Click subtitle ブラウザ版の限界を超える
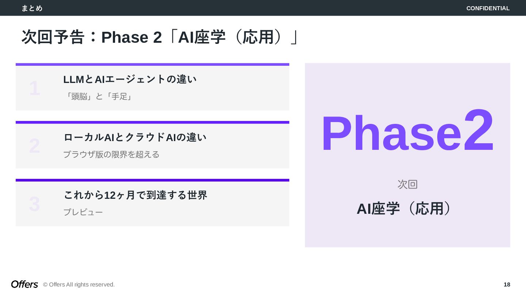526x296 pixels. pos(111,155)
